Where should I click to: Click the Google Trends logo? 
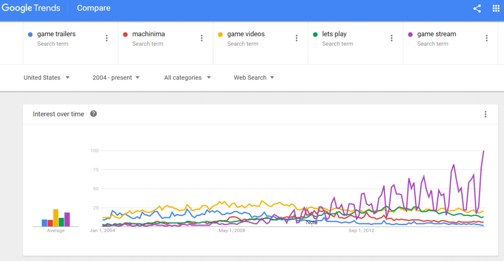coord(31,8)
